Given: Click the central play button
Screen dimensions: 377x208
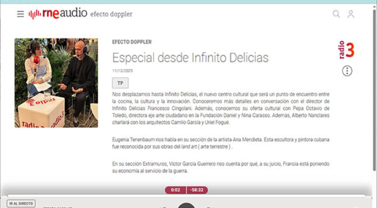Looking at the screenshot, I should pos(186,206).
